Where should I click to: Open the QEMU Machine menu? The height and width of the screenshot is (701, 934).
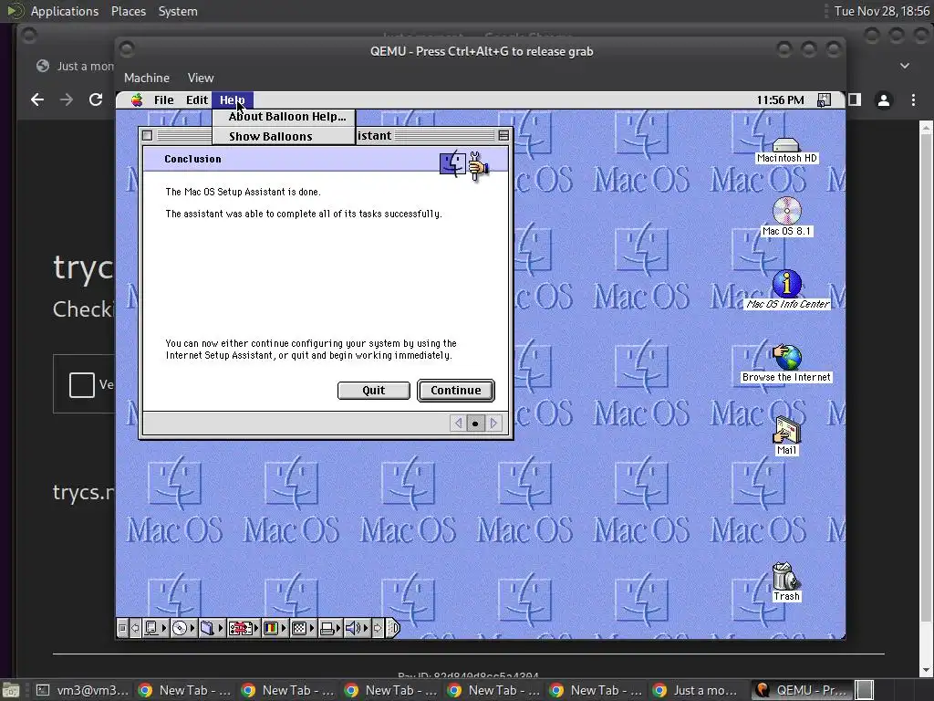click(147, 78)
